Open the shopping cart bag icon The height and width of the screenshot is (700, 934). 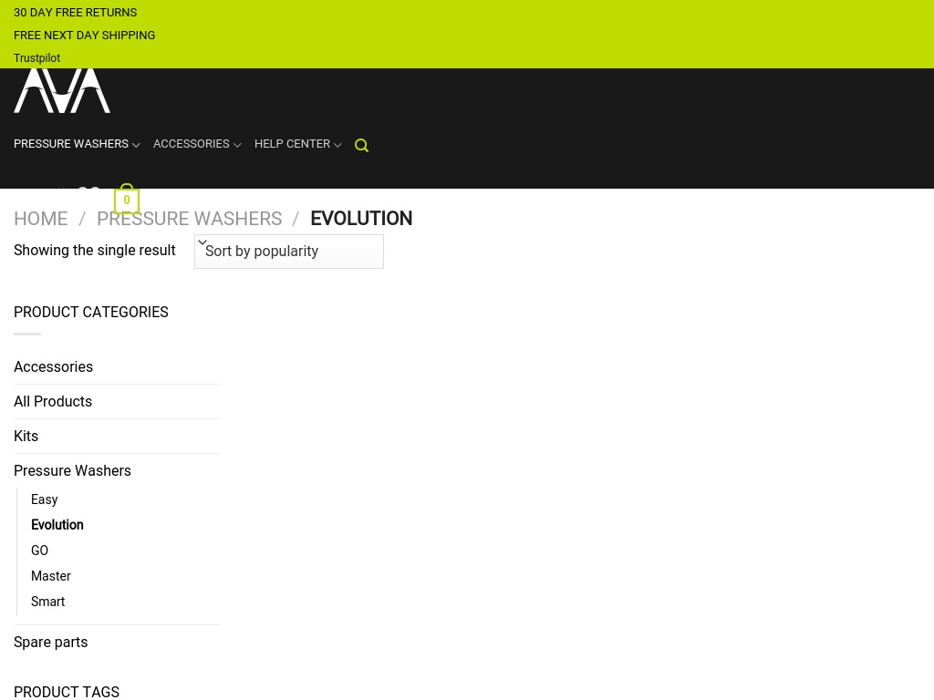127,200
